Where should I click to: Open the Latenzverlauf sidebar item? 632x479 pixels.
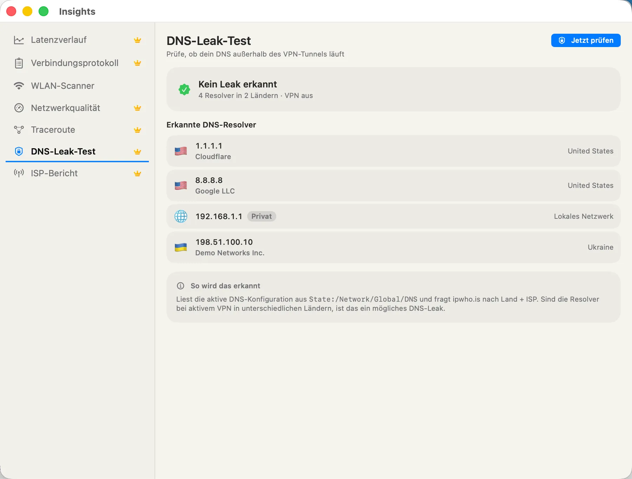point(77,40)
